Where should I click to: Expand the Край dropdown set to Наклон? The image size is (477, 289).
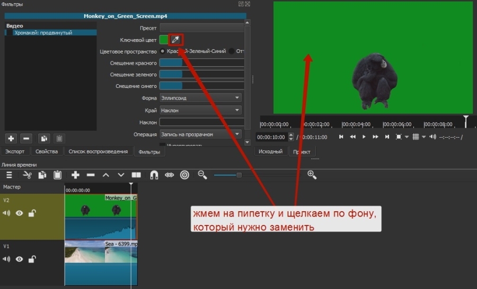(200, 110)
